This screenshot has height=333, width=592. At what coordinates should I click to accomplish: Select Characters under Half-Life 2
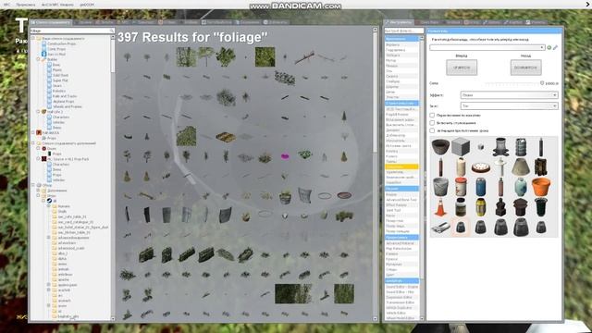[61, 117]
